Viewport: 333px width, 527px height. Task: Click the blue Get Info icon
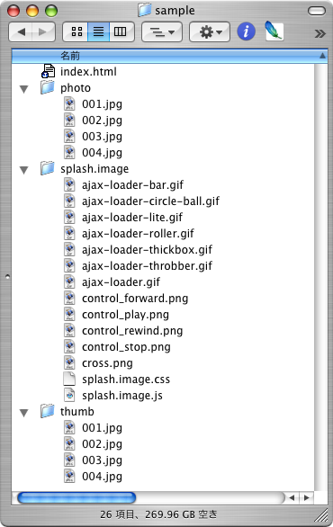246,31
